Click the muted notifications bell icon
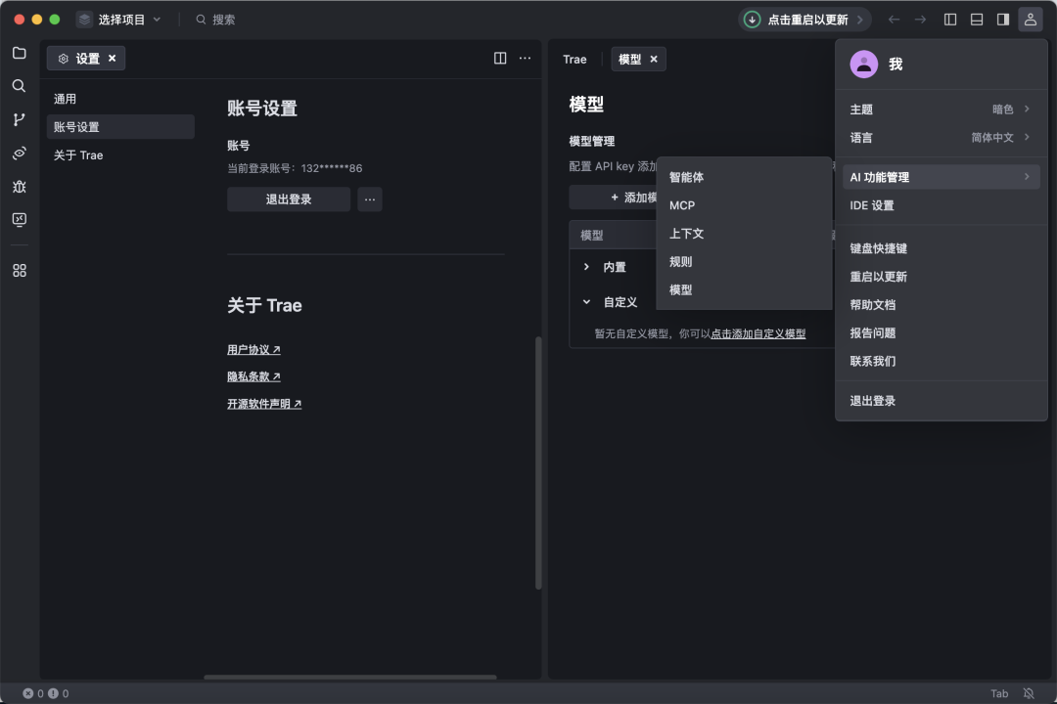Screen dimensions: 1057x704 click(x=1029, y=693)
